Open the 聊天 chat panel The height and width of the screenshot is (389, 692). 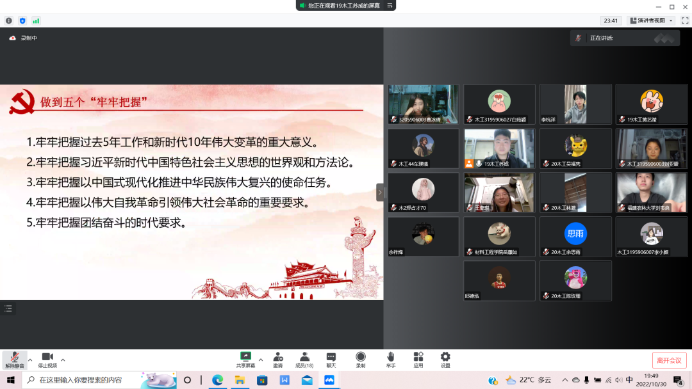pos(331,359)
